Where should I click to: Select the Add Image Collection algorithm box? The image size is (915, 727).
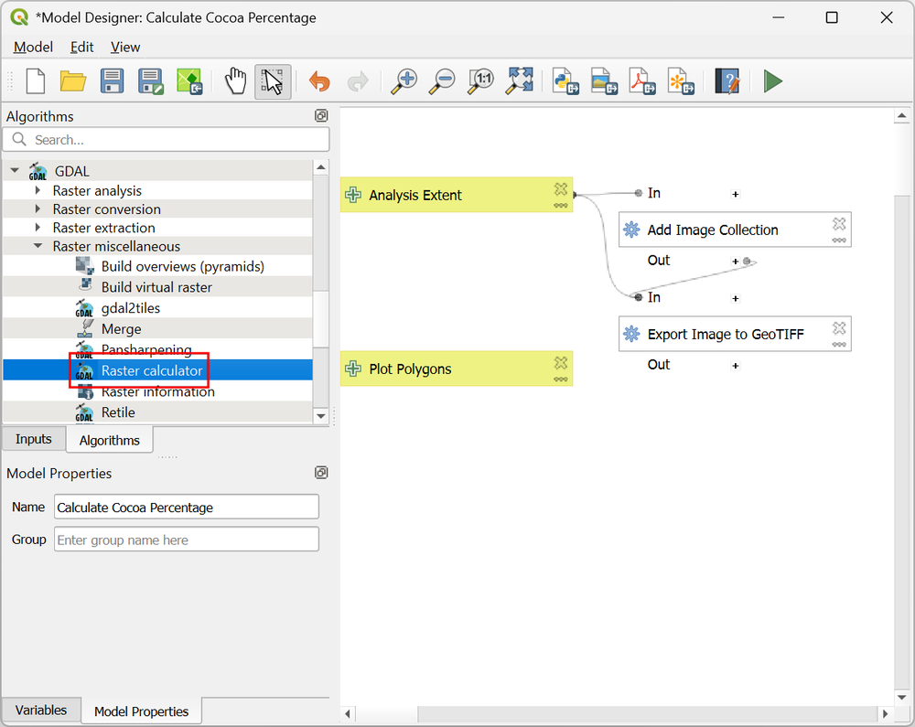pos(735,230)
